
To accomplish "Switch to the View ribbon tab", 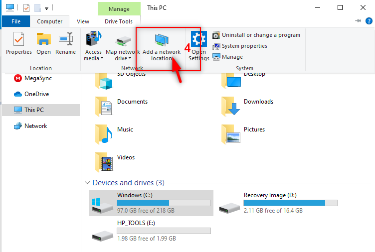I will click(83, 21).
